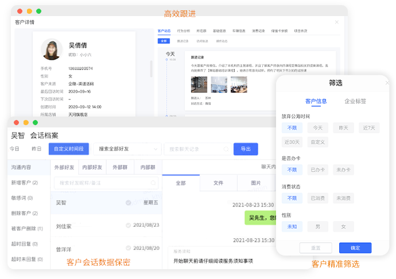The width and height of the screenshot is (396, 279).
Task: Select the 全部 sub-filter under 客户动态
Action: 164,41
